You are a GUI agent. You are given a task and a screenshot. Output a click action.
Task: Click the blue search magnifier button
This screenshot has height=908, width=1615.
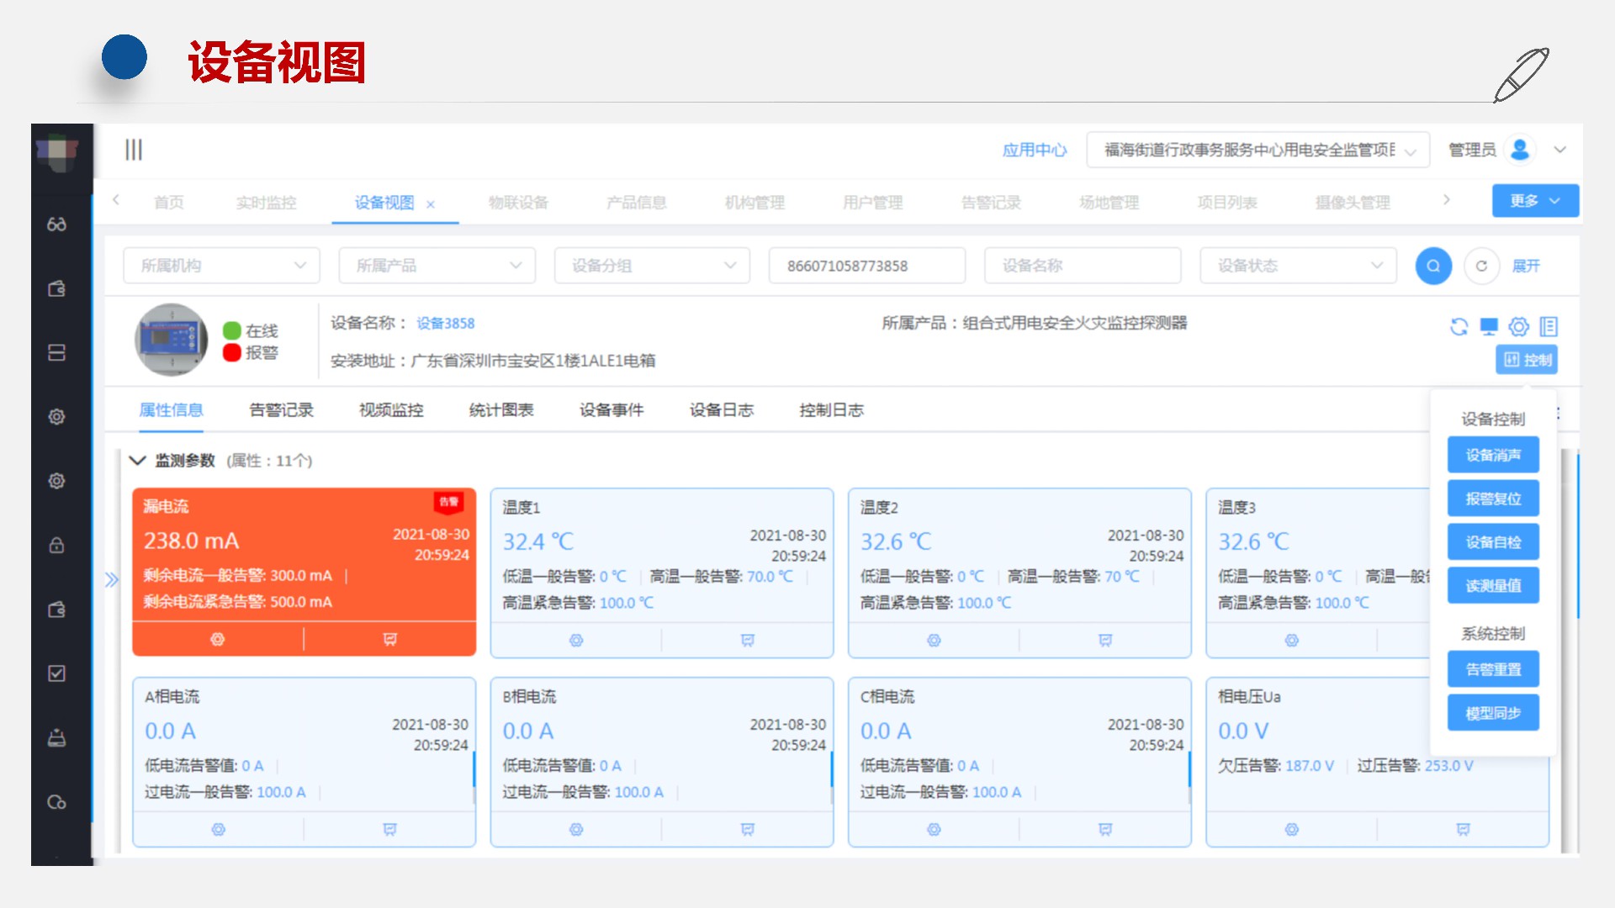pos(1433,266)
